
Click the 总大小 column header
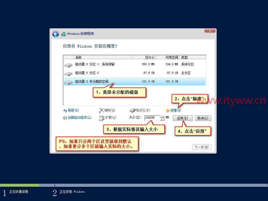(144, 57)
